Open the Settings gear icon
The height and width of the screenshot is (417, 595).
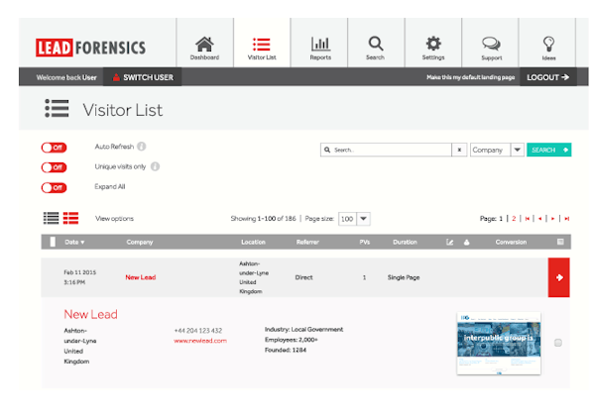433,44
